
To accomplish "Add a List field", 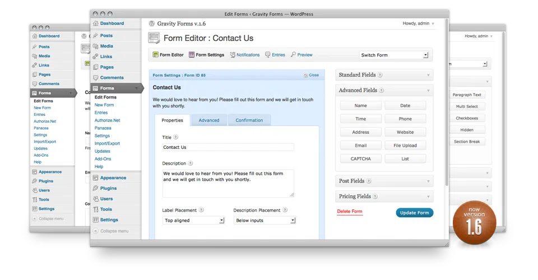I will coord(405,159).
